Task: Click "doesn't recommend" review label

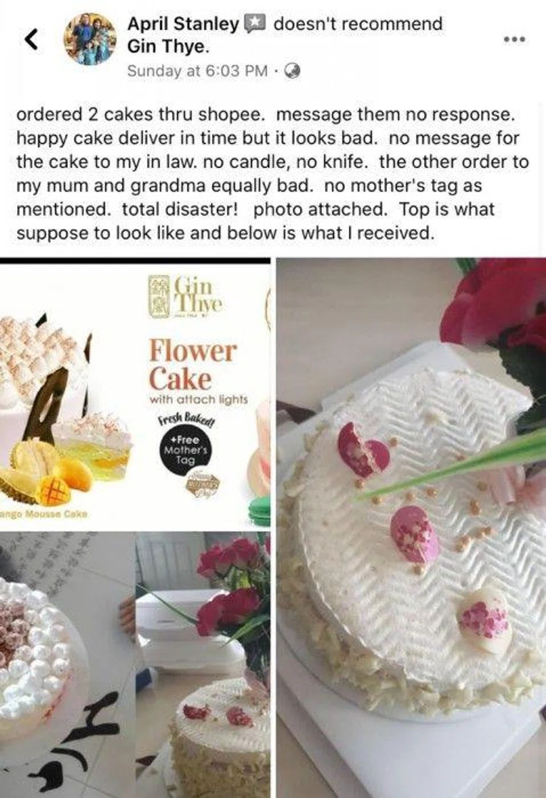Action: [358, 24]
